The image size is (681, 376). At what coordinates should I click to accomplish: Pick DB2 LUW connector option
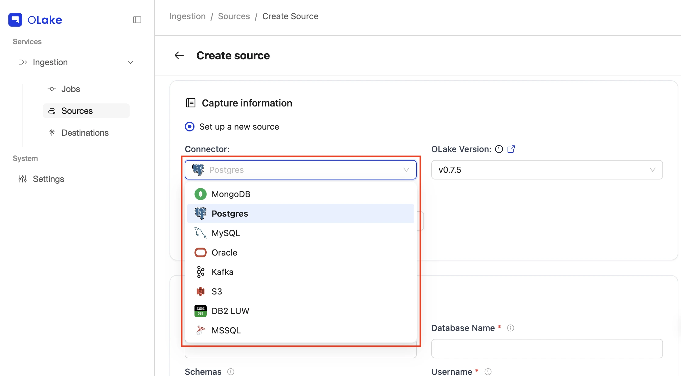tap(301, 311)
